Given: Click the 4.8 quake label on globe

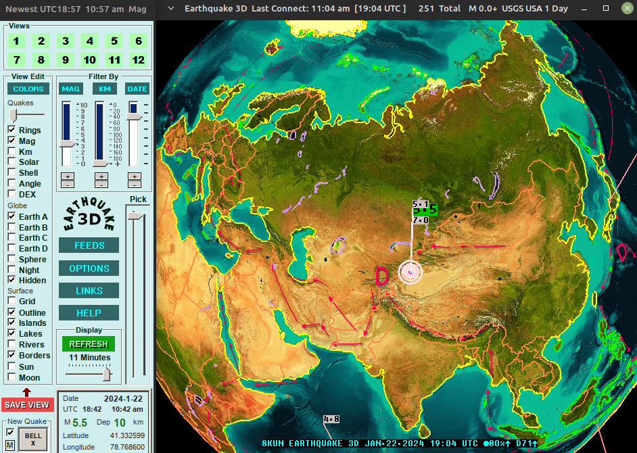Looking at the screenshot, I should [331, 419].
